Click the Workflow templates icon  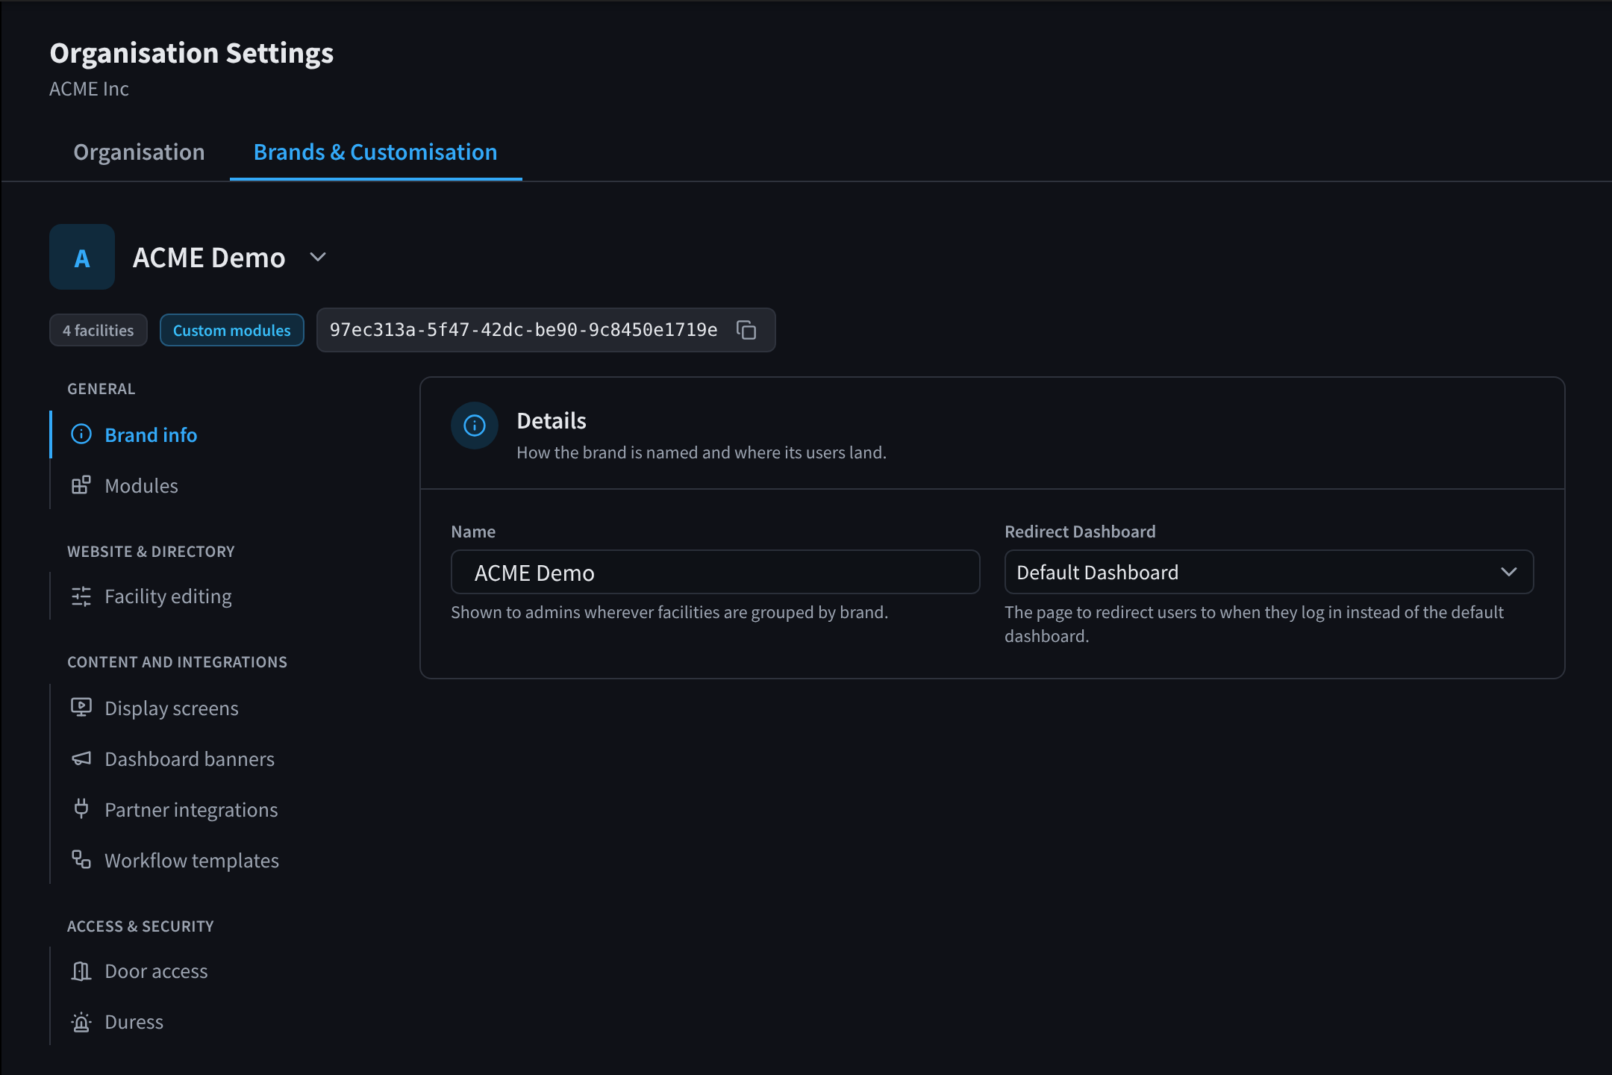point(81,860)
